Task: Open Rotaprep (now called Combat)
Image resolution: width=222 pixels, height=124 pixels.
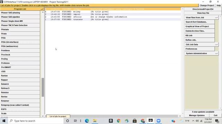Action: coord(20,105)
